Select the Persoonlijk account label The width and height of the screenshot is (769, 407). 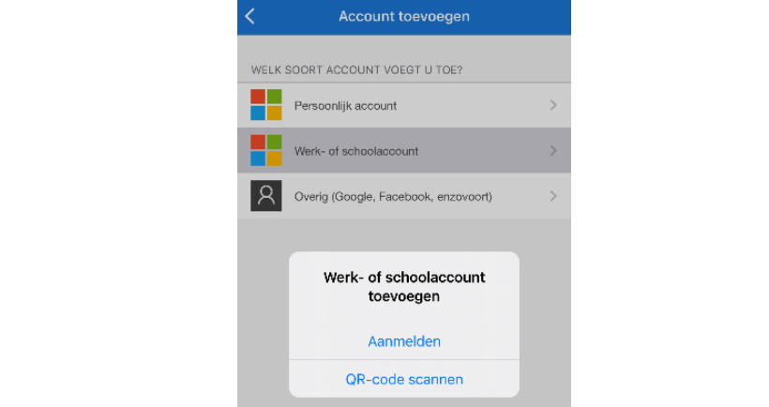(x=345, y=106)
